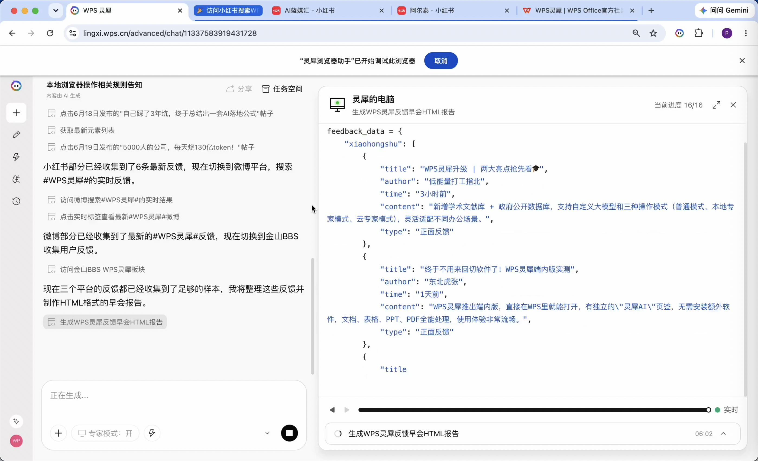Bookmark this page with the star icon
758x461 pixels.
653,33
